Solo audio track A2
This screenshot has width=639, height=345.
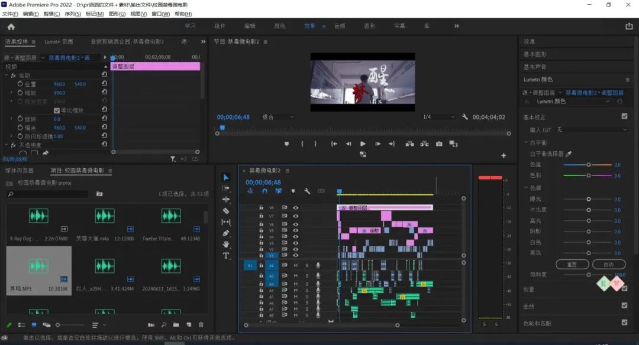(307, 275)
